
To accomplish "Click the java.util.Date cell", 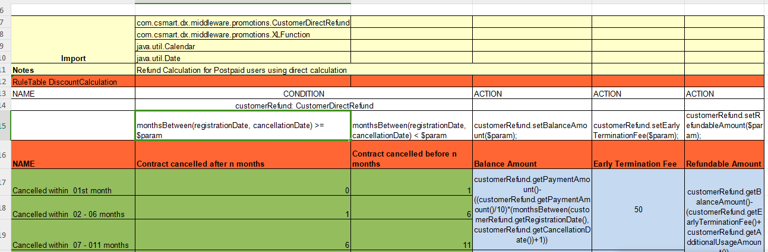I will click(x=243, y=58).
